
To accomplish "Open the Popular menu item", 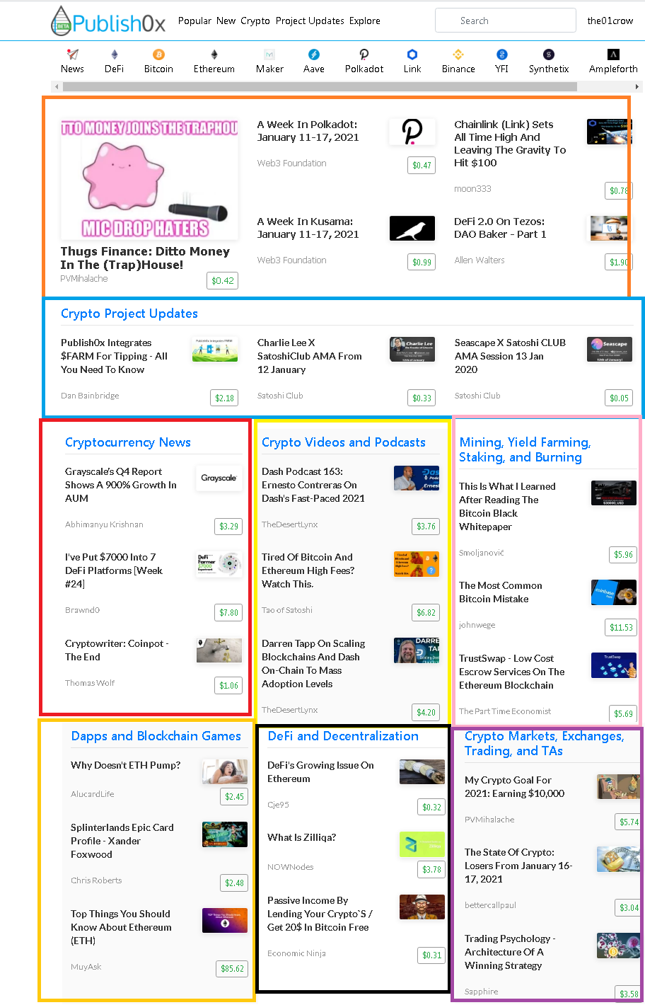I will tap(194, 21).
